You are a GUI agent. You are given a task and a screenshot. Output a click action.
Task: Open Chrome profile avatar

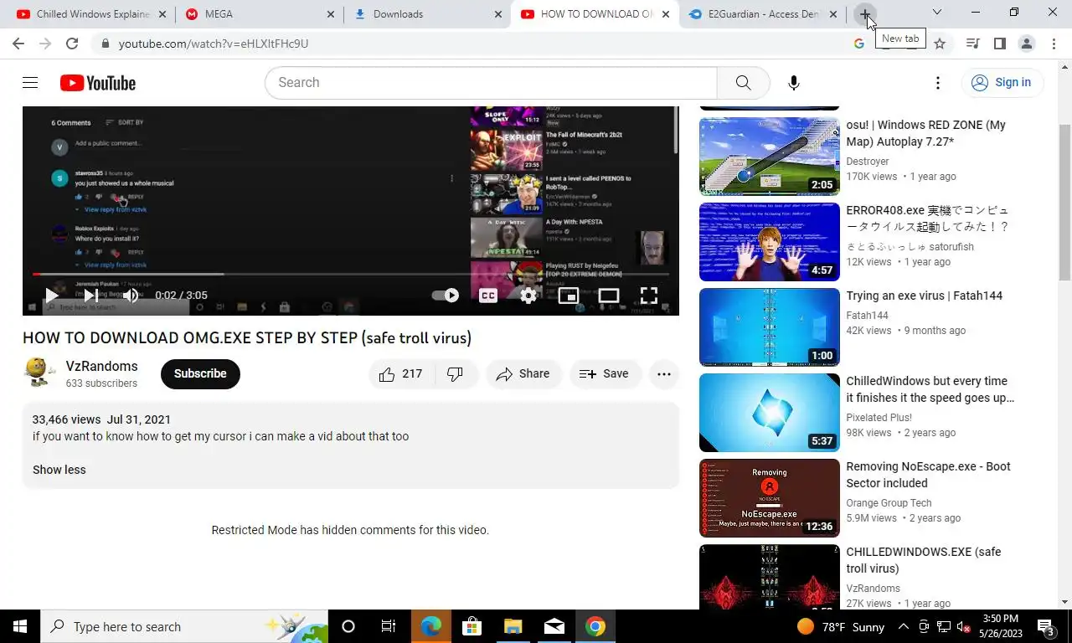coord(1027,44)
